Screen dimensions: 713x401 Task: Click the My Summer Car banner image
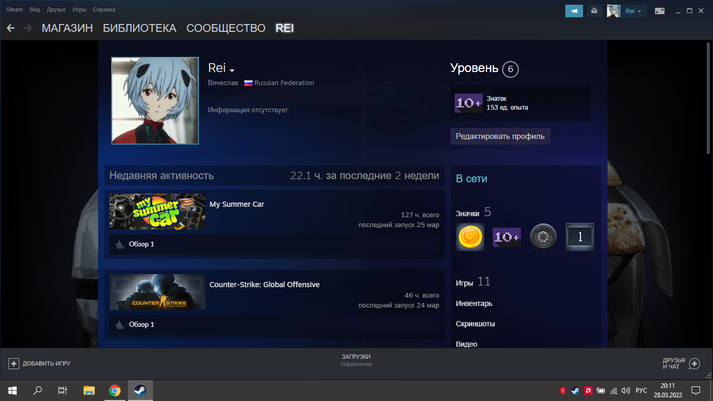click(x=158, y=211)
